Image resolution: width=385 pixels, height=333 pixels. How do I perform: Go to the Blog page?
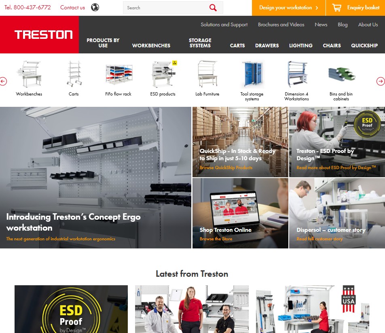(x=343, y=25)
